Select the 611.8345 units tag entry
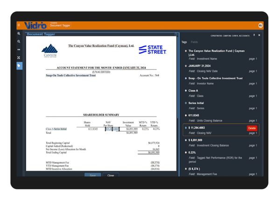This screenshot has width=280, height=200. tap(221, 118)
